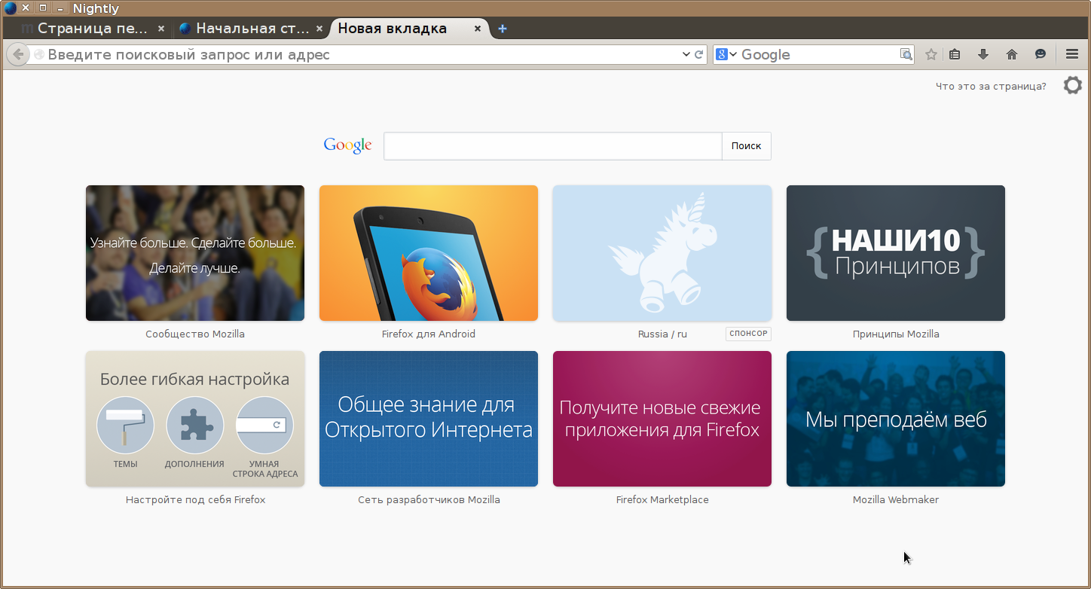Go to Home via house icon

(1012, 54)
